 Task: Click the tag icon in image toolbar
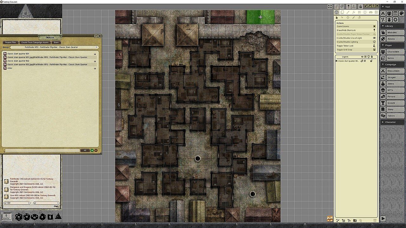342,6
